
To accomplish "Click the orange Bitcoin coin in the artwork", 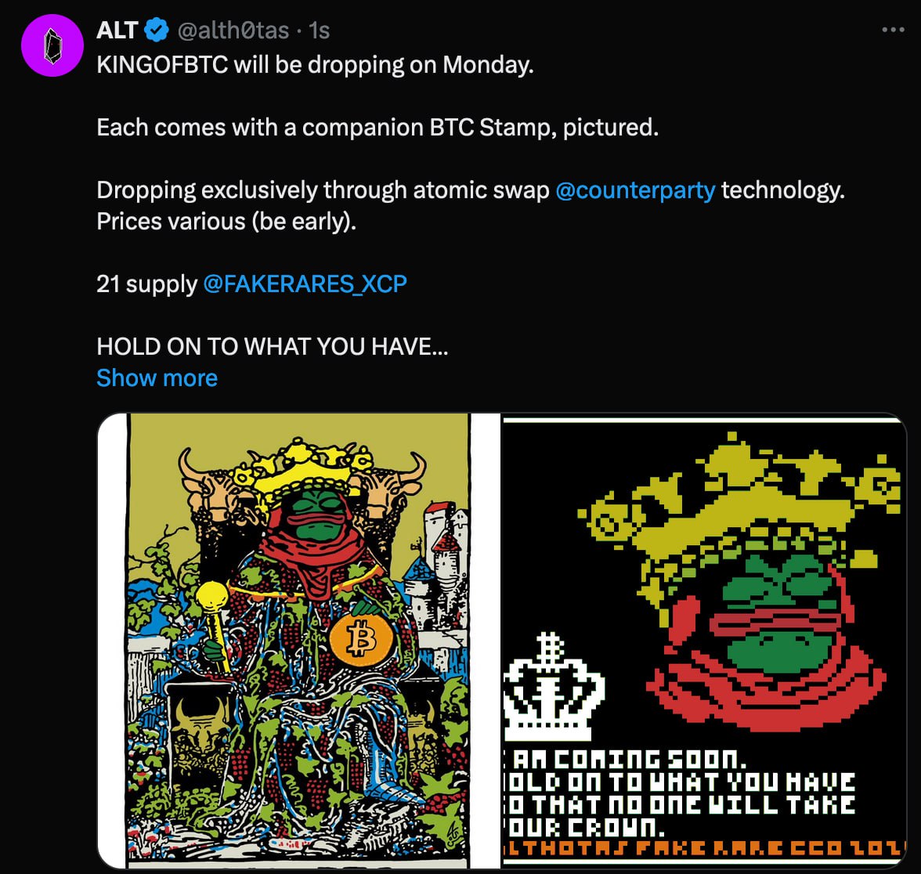I will [x=359, y=639].
